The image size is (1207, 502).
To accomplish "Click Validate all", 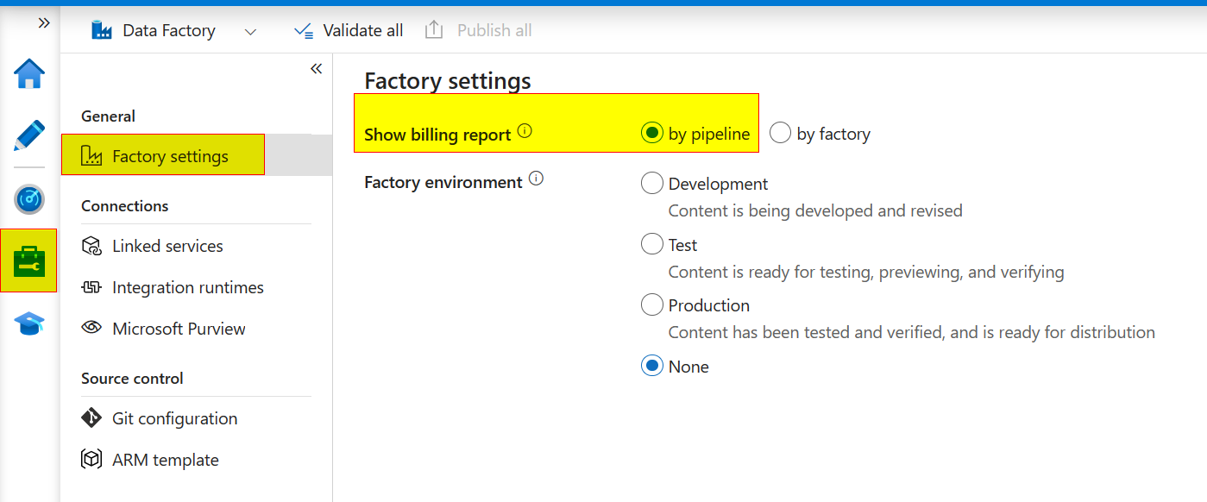I will [x=349, y=30].
